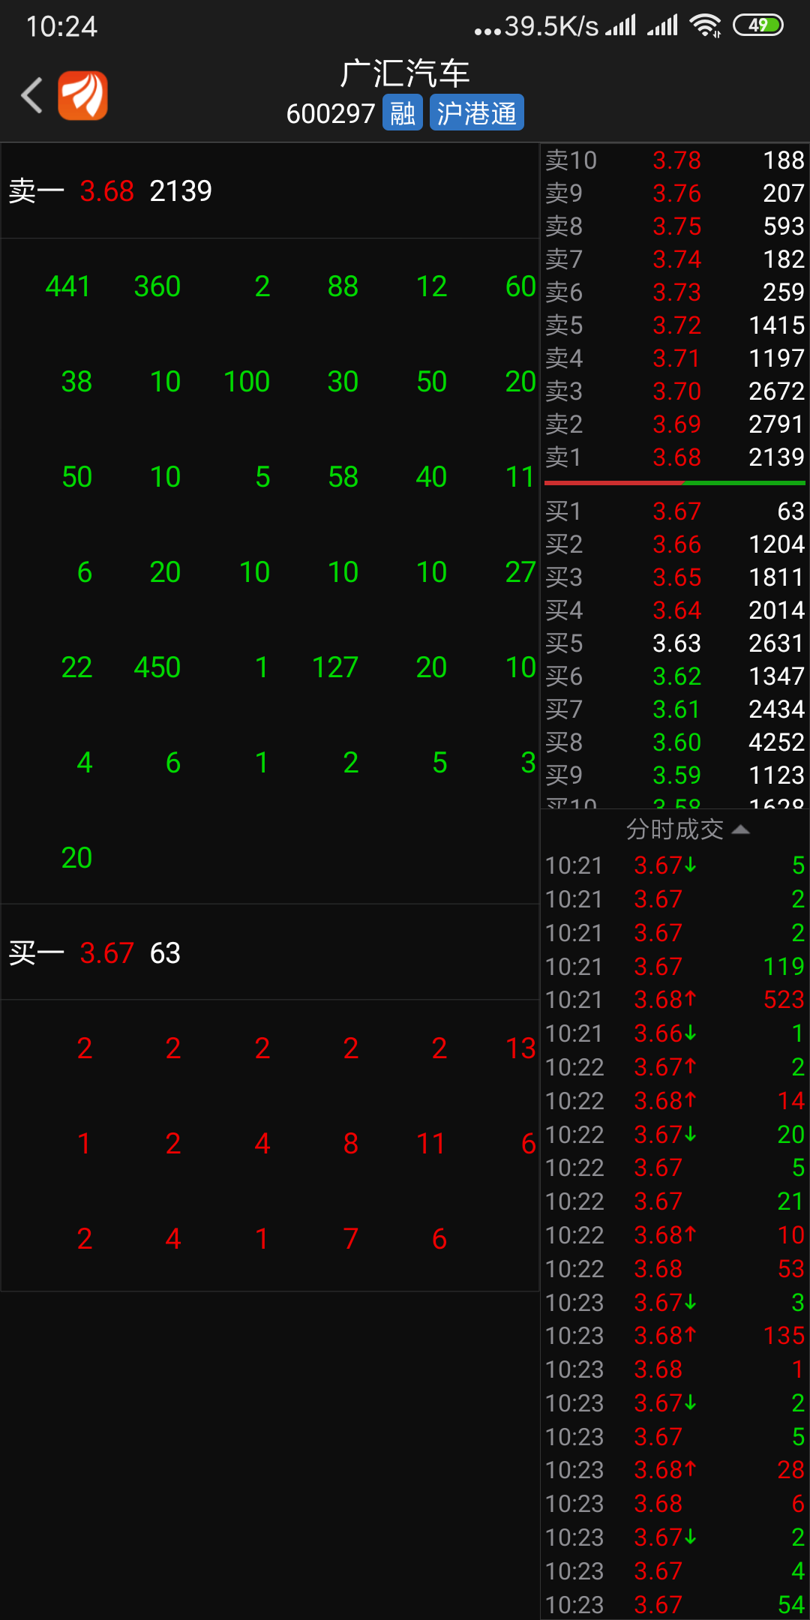Tap the 441 sell queue order

pos(67,286)
